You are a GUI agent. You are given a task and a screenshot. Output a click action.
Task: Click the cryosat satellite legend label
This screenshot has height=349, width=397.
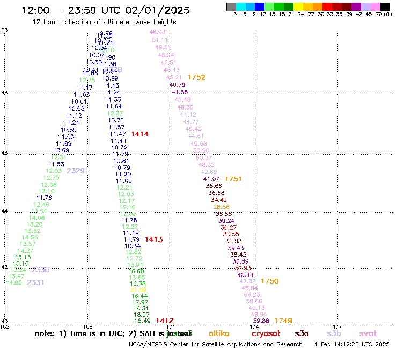(266, 334)
